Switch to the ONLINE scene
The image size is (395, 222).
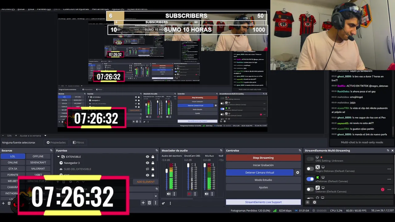click(13, 162)
